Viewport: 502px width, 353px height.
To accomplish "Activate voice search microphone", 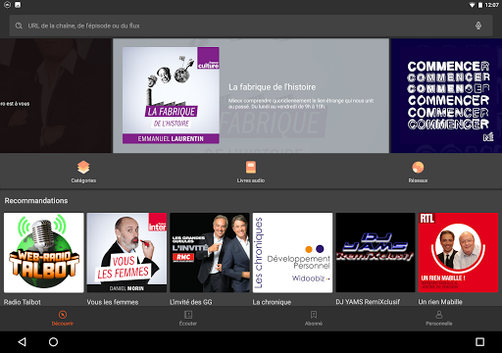I will pyautogui.click(x=478, y=25).
